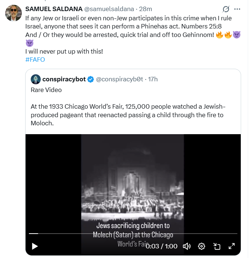Screen dimensions: 250x258
Task: Open the quoted post via its "Rare Video" text
Action: click(x=46, y=90)
